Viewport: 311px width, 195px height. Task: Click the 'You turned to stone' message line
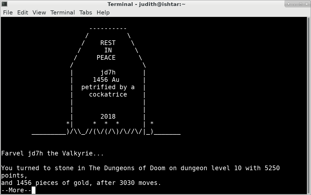coord(140,168)
